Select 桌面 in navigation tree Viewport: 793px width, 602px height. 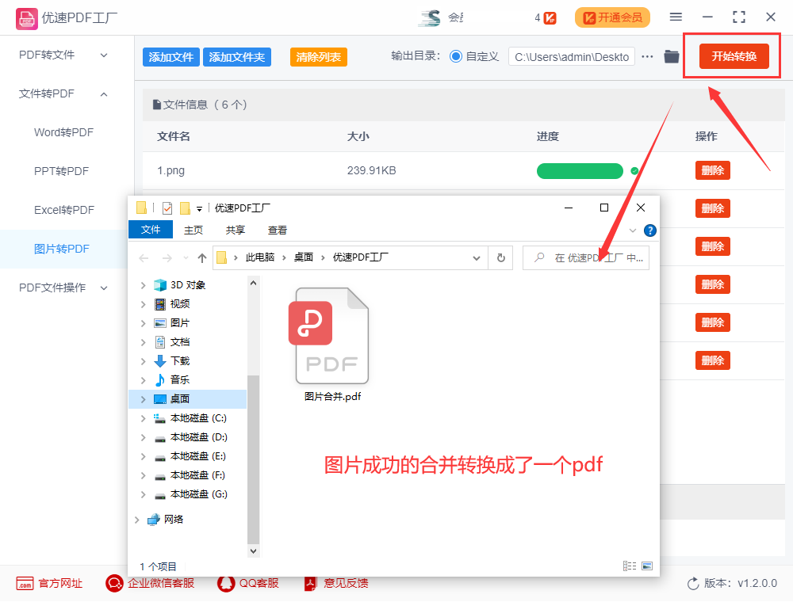pyautogui.click(x=180, y=399)
